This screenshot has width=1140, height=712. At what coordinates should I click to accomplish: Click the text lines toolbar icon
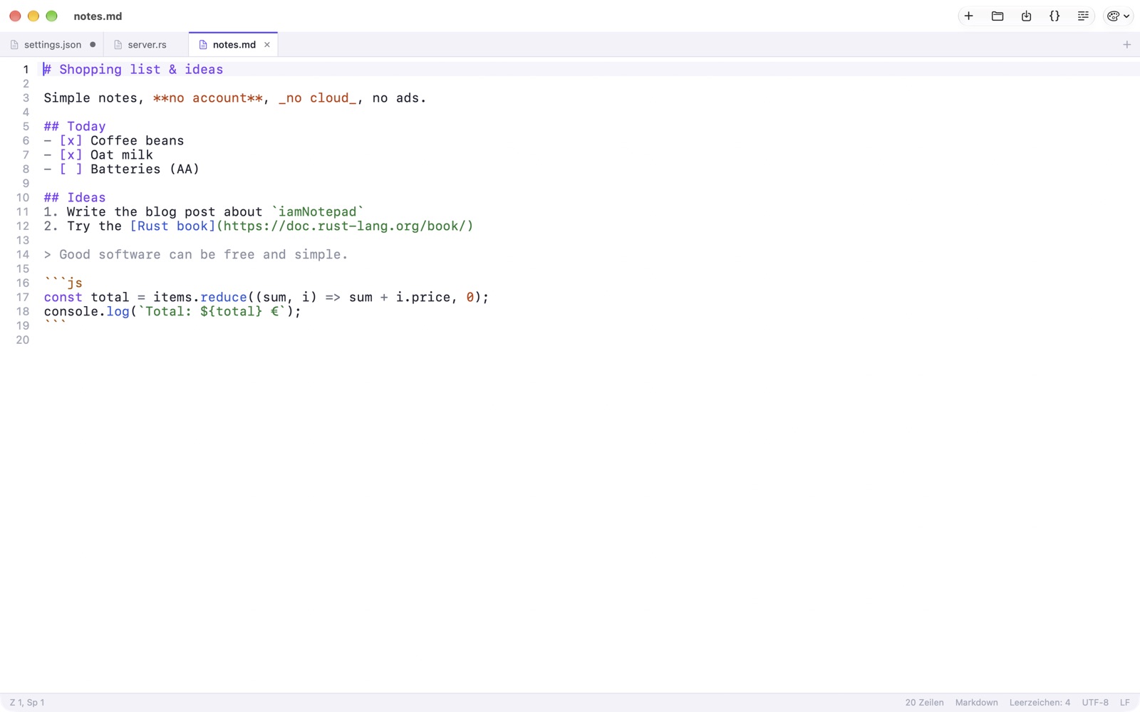[1083, 16]
